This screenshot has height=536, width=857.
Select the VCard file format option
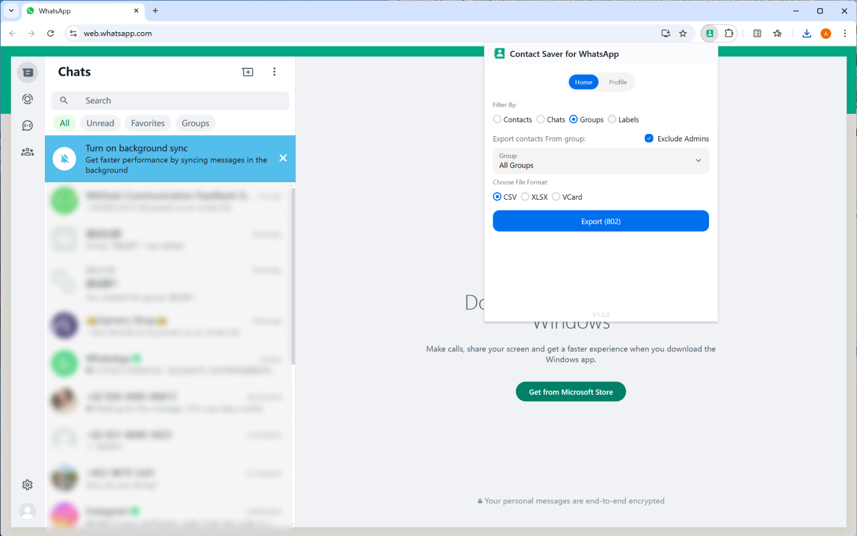tap(556, 197)
